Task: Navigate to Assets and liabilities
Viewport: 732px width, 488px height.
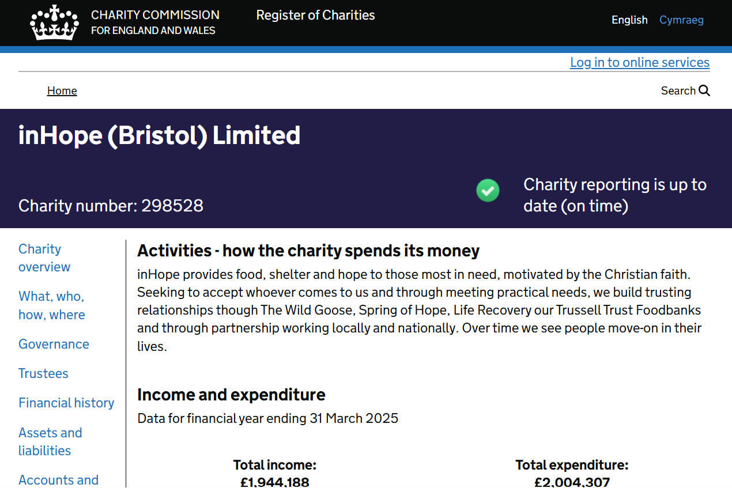Action: coord(50,441)
